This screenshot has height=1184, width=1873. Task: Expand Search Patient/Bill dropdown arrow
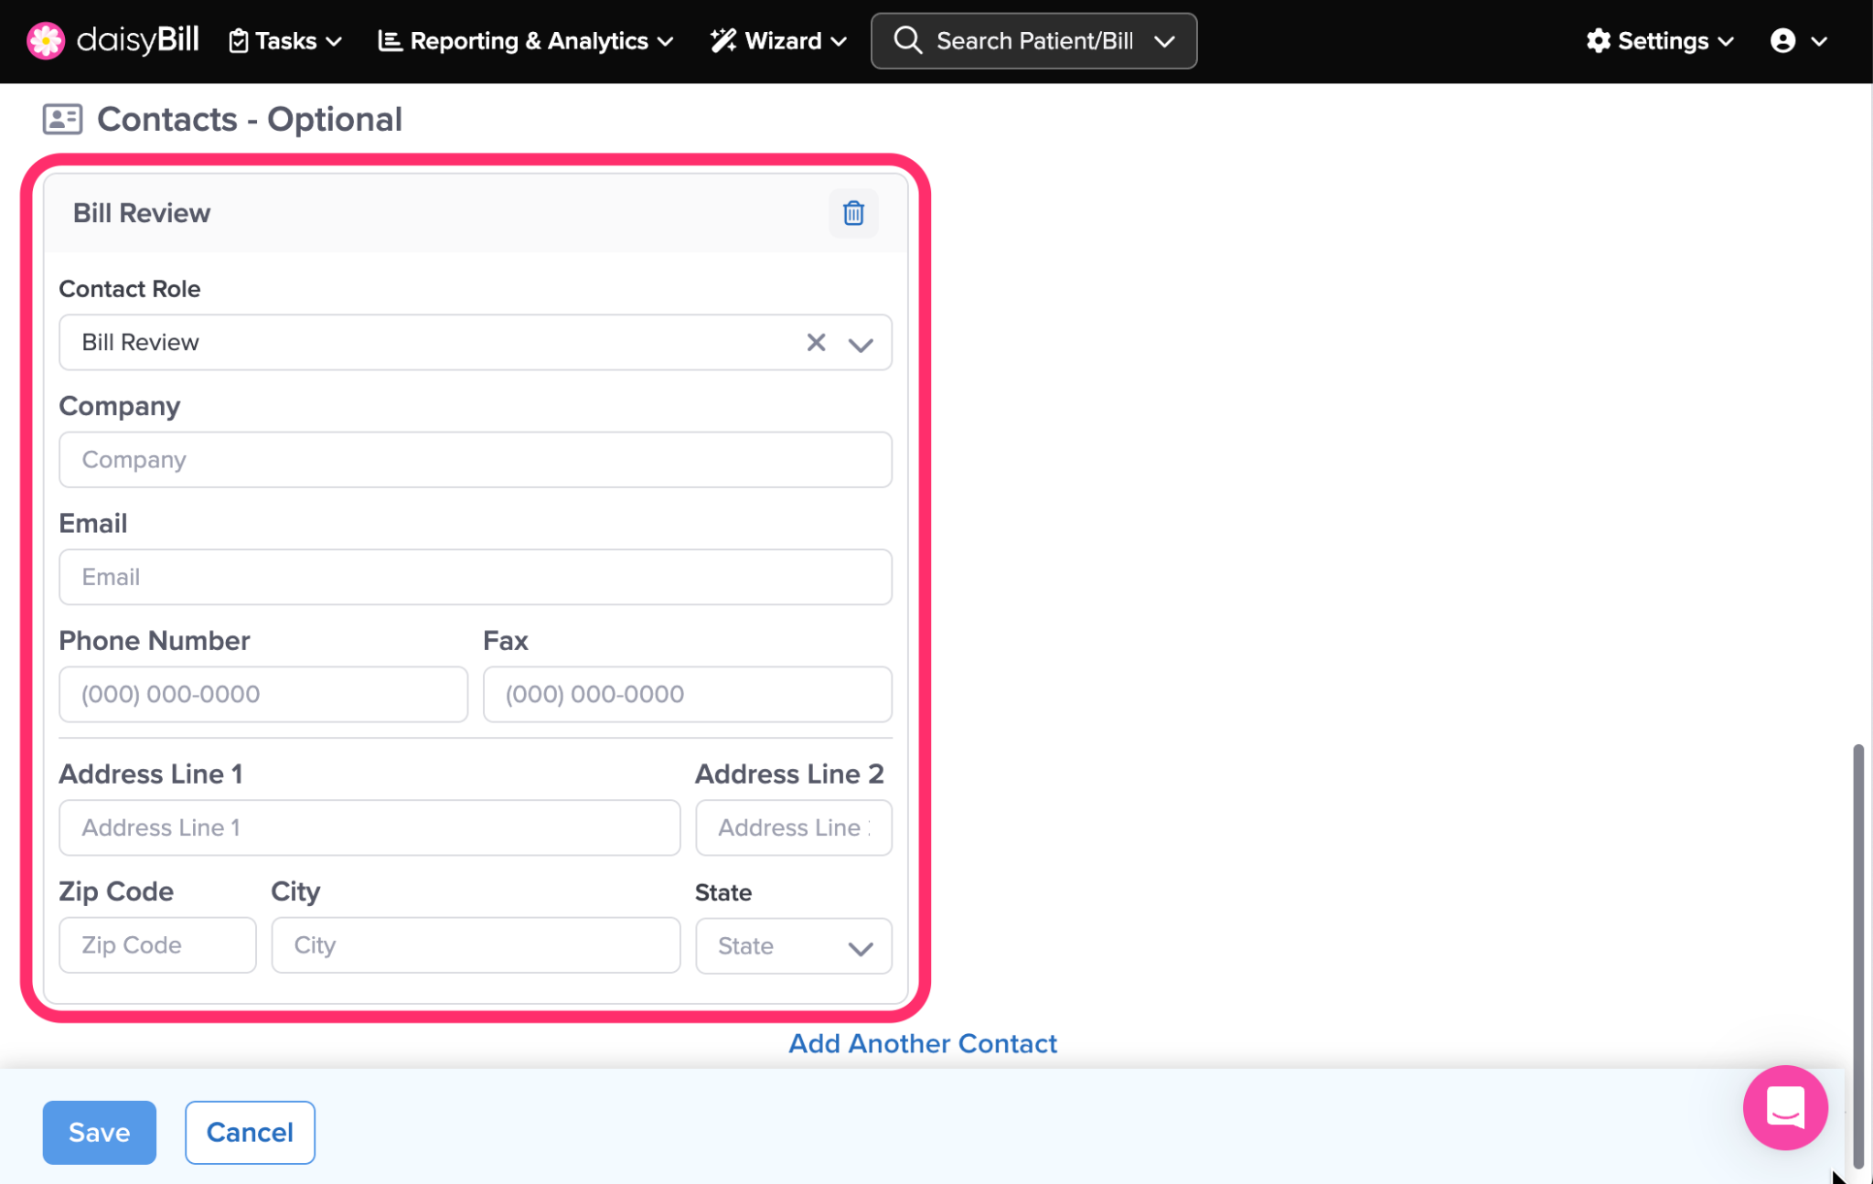click(x=1164, y=41)
